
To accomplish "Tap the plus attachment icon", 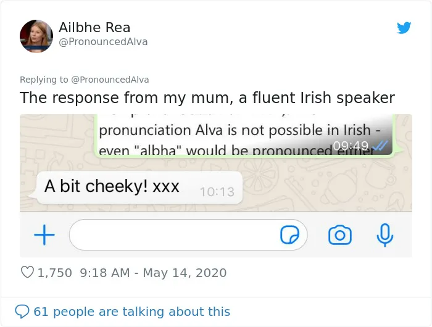I will pyautogui.click(x=44, y=234).
